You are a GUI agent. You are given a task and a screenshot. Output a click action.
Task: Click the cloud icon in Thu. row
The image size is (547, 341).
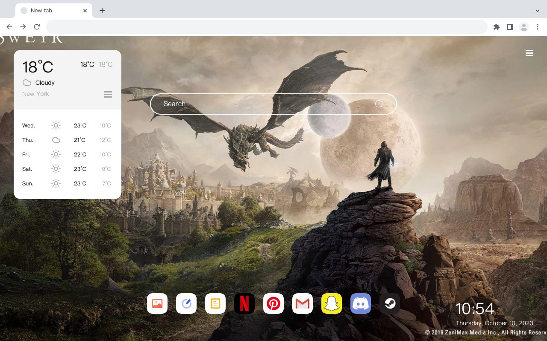[56, 140]
